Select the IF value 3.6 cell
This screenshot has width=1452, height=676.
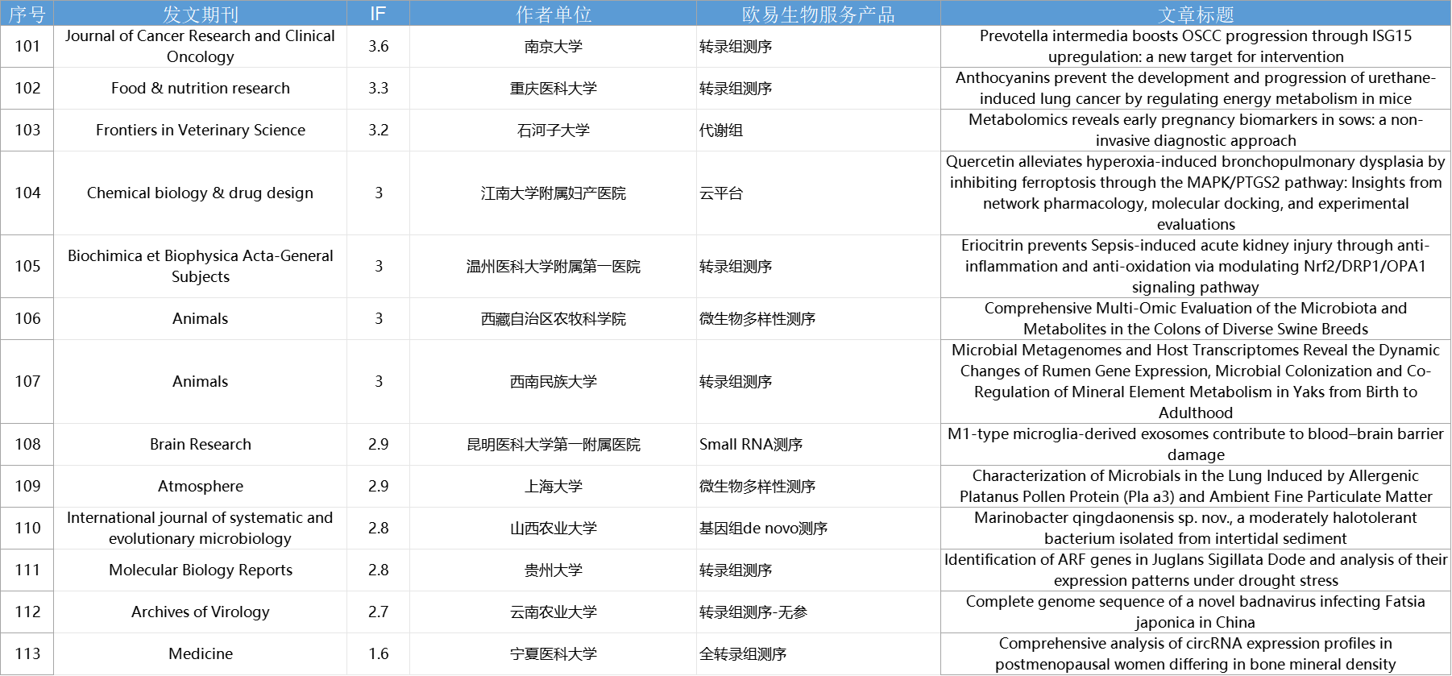[x=378, y=47]
